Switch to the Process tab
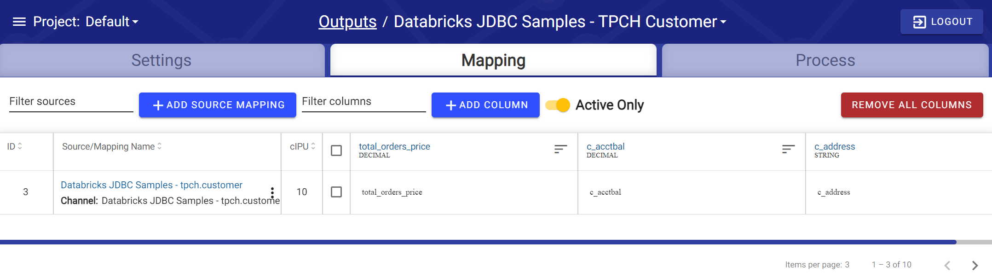992x278 pixels. pos(825,60)
